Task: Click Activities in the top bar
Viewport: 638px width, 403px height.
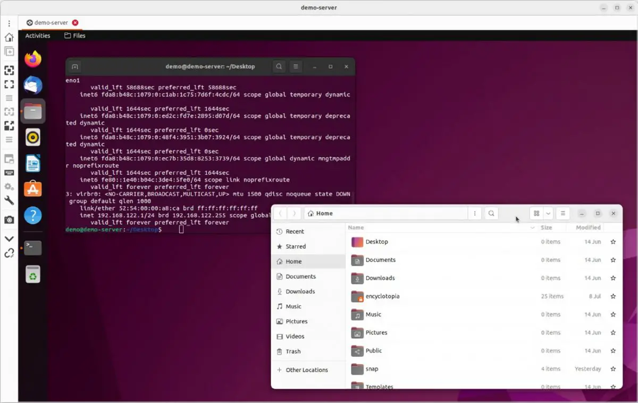Action: click(37, 36)
